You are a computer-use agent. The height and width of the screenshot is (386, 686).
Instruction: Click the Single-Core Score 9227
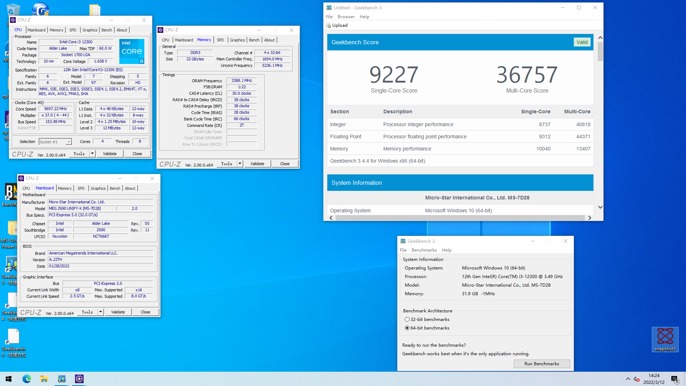click(x=394, y=75)
